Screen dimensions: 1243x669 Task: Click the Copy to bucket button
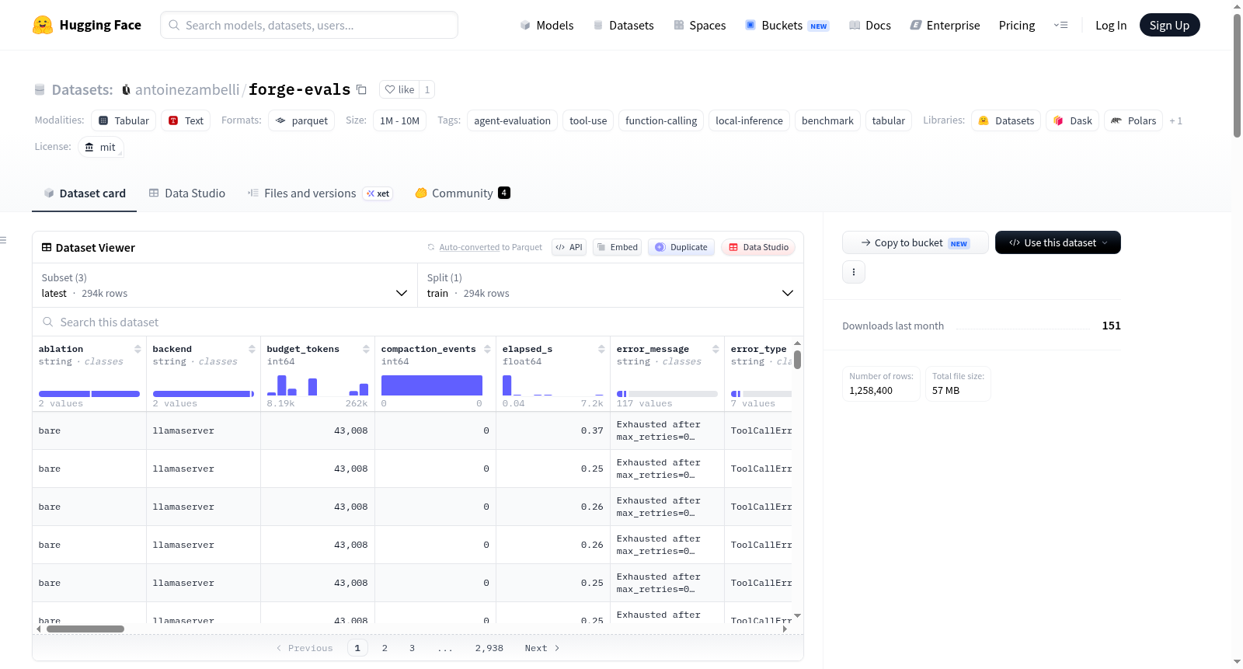(x=915, y=242)
